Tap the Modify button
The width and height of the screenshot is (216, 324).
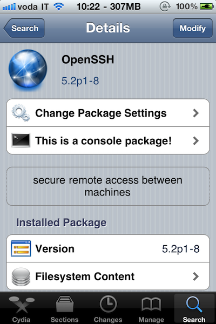tap(192, 28)
